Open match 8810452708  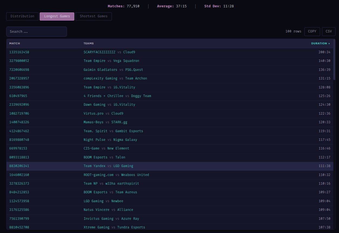(x=19, y=227)
